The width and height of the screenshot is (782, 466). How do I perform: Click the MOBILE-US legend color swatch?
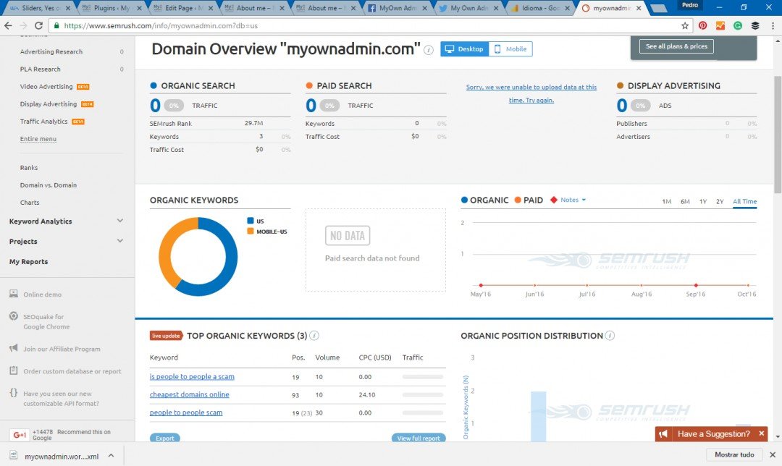tap(251, 232)
